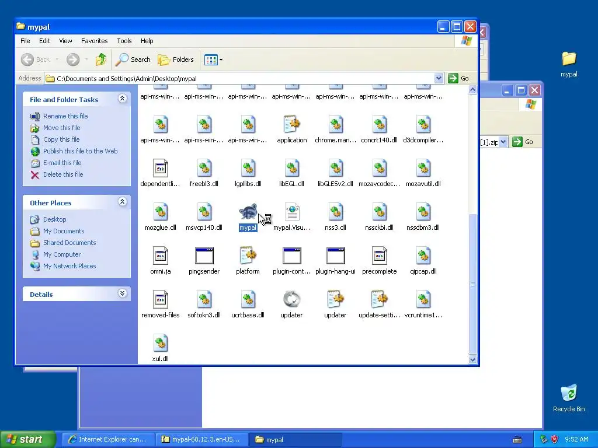Select nss3.dll file
This screenshot has height=448, width=598.
point(336,217)
